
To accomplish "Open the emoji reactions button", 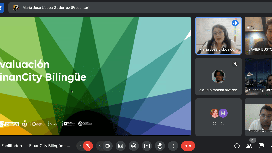I will click(134, 146).
